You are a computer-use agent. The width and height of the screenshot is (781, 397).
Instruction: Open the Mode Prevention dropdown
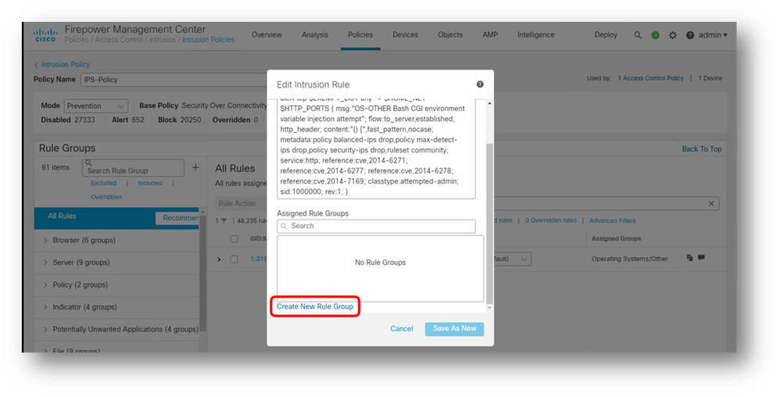96,106
